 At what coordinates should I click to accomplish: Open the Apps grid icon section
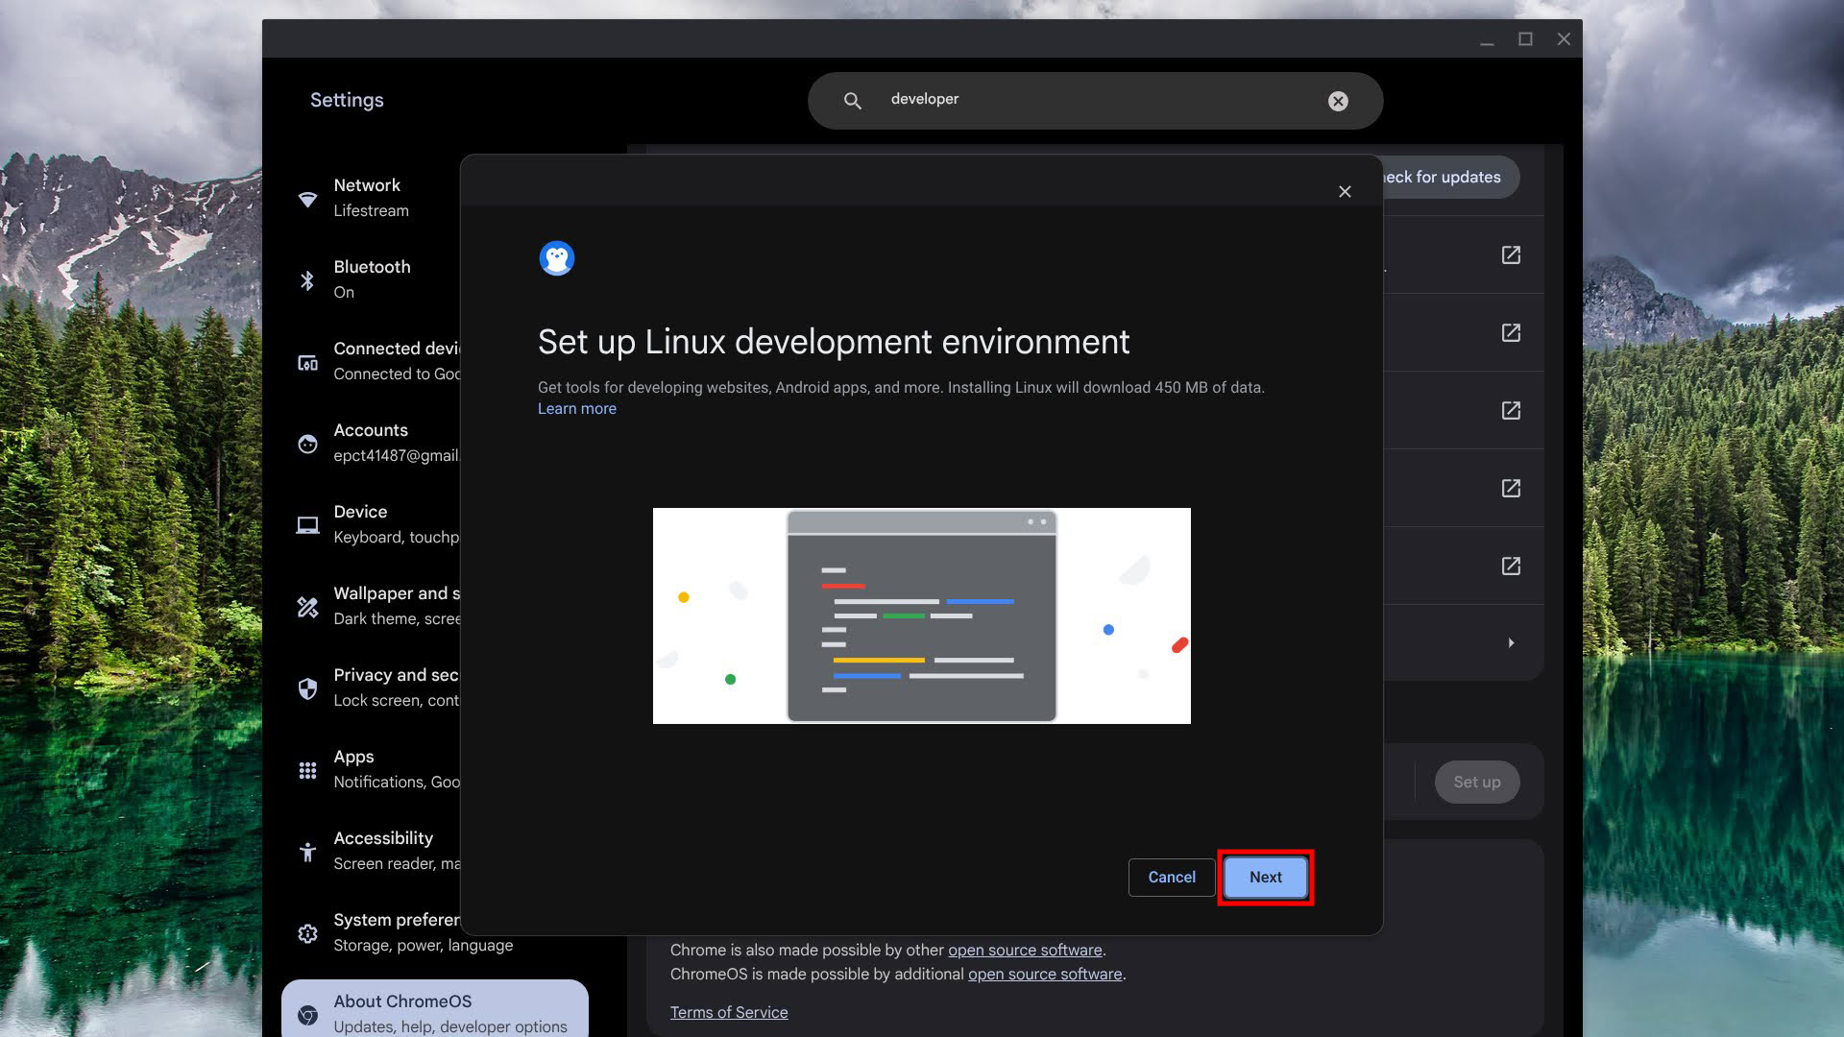pyautogui.click(x=307, y=770)
